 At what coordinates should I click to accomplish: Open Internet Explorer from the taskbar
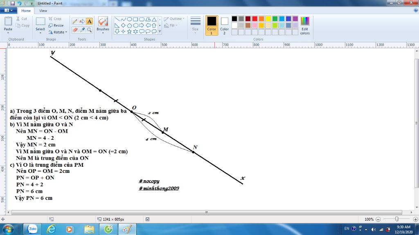pyautogui.click(x=51, y=229)
